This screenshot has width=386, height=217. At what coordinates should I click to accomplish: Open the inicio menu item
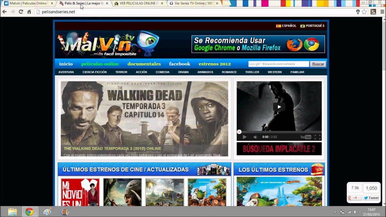pyautogui.click(x=66, y=64)
